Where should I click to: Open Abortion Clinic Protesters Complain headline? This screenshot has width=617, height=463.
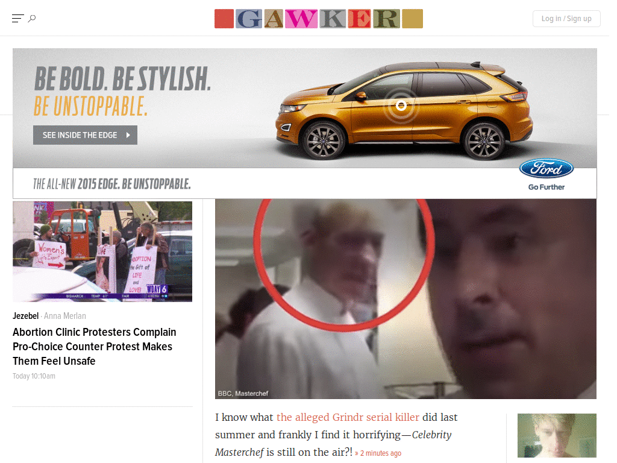coord(95,347)
